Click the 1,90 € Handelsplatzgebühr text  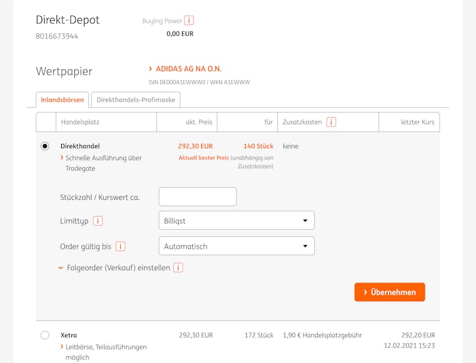point(322,335)
